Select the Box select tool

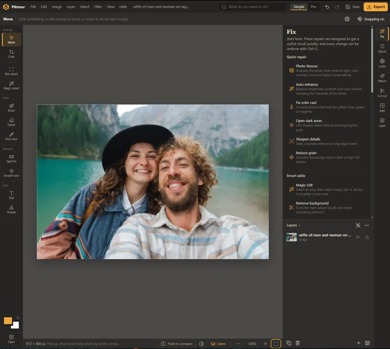click(x=11, y=71)
